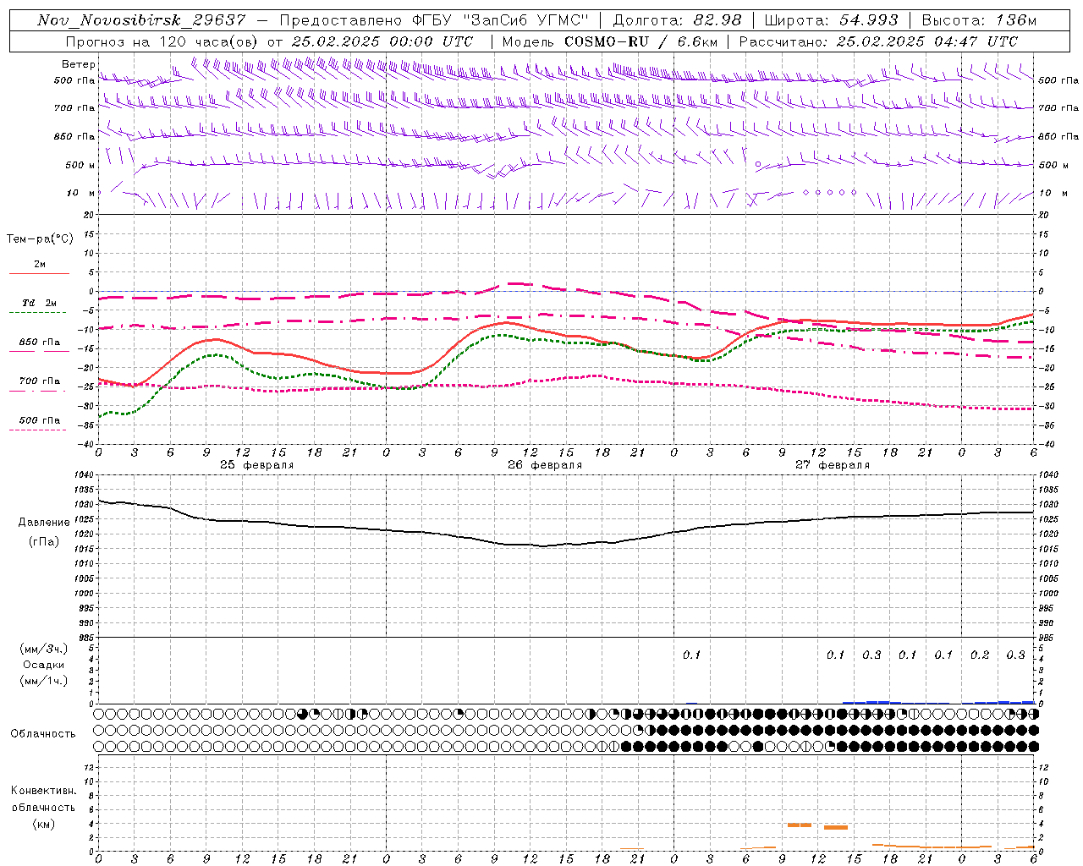Click the solid red 2м legend line
The height and width of the screenshot is (866, 1083).
pyautogui.click(x=40, y=273)
